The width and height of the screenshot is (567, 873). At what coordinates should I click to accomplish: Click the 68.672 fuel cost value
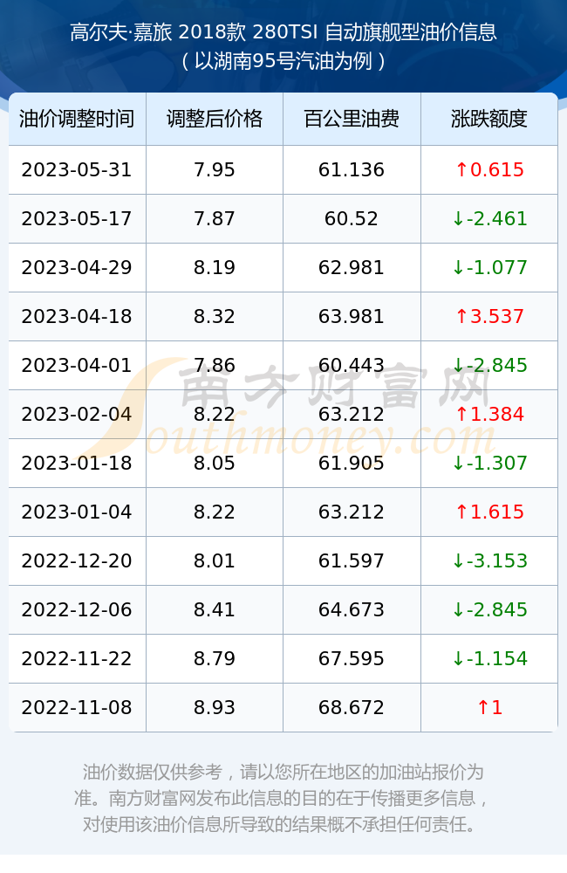pyautogui.click(x=352, y=708)
